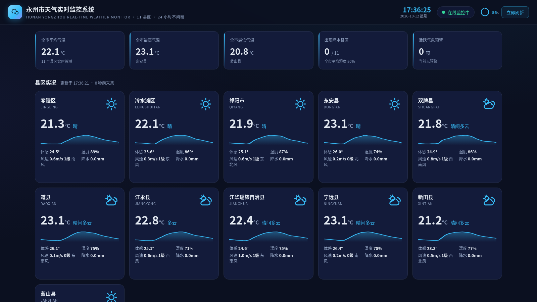The height and width of the screenshot is (302, 537).
Task: Open the 全市平均气温 summary card
Action: [x=80, y=50]
